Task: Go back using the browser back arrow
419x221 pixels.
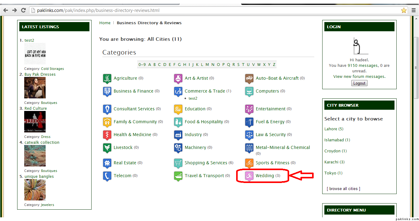Action: click(6, 10)
